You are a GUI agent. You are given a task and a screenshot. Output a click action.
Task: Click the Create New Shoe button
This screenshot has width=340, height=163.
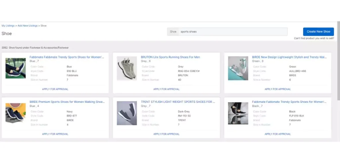[318, 32]
